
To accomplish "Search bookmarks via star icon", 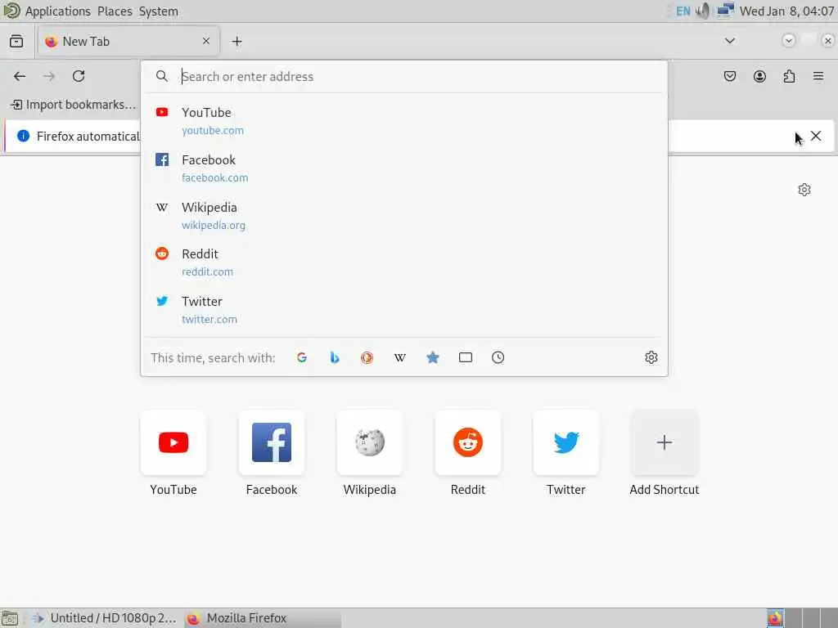I will pos(433,358).
